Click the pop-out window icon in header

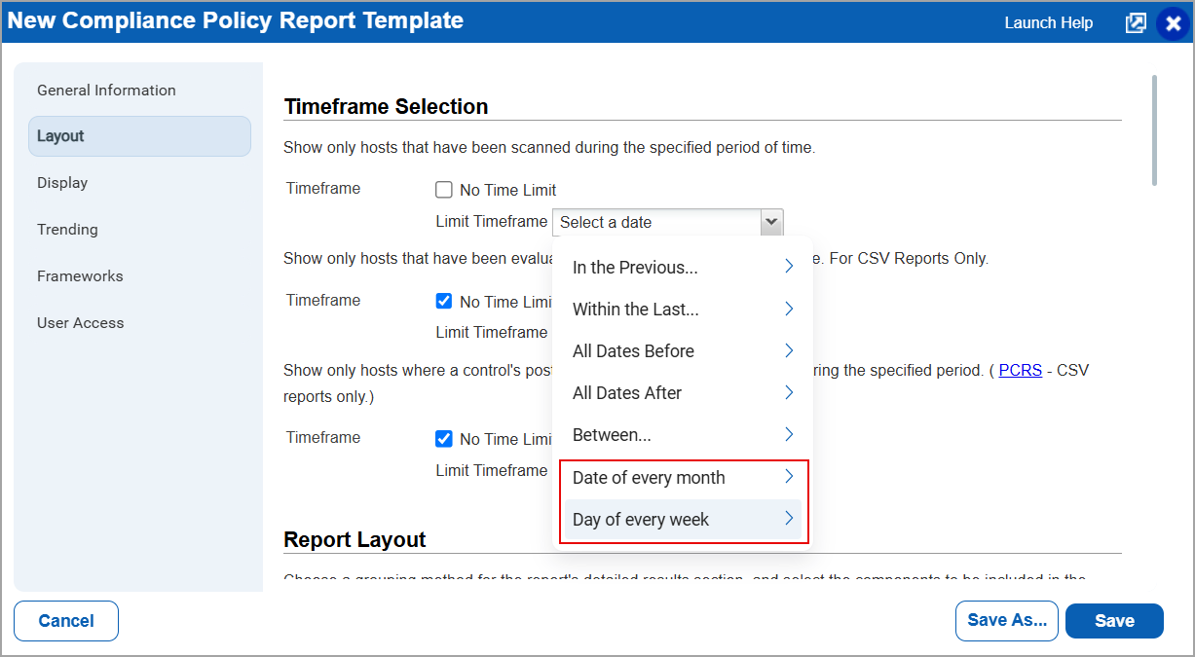click(1136, 23)
